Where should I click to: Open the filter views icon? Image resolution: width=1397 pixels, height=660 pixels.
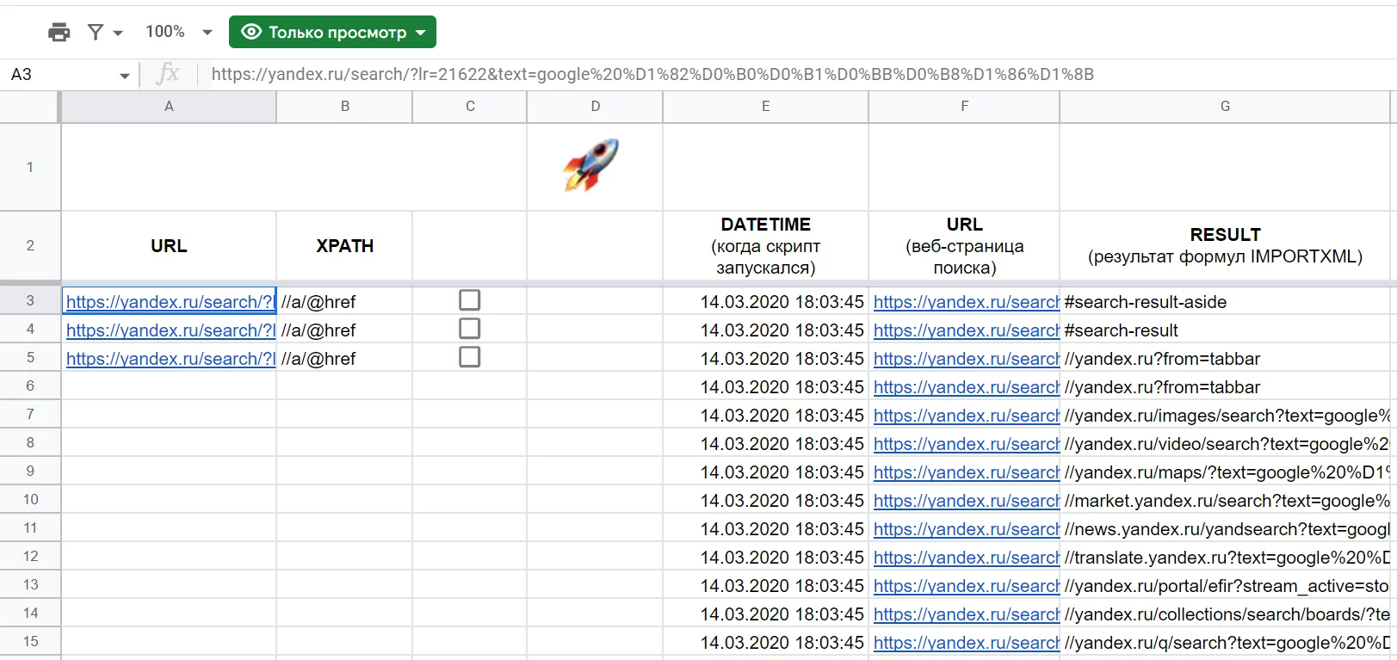(x=96, y=33)
